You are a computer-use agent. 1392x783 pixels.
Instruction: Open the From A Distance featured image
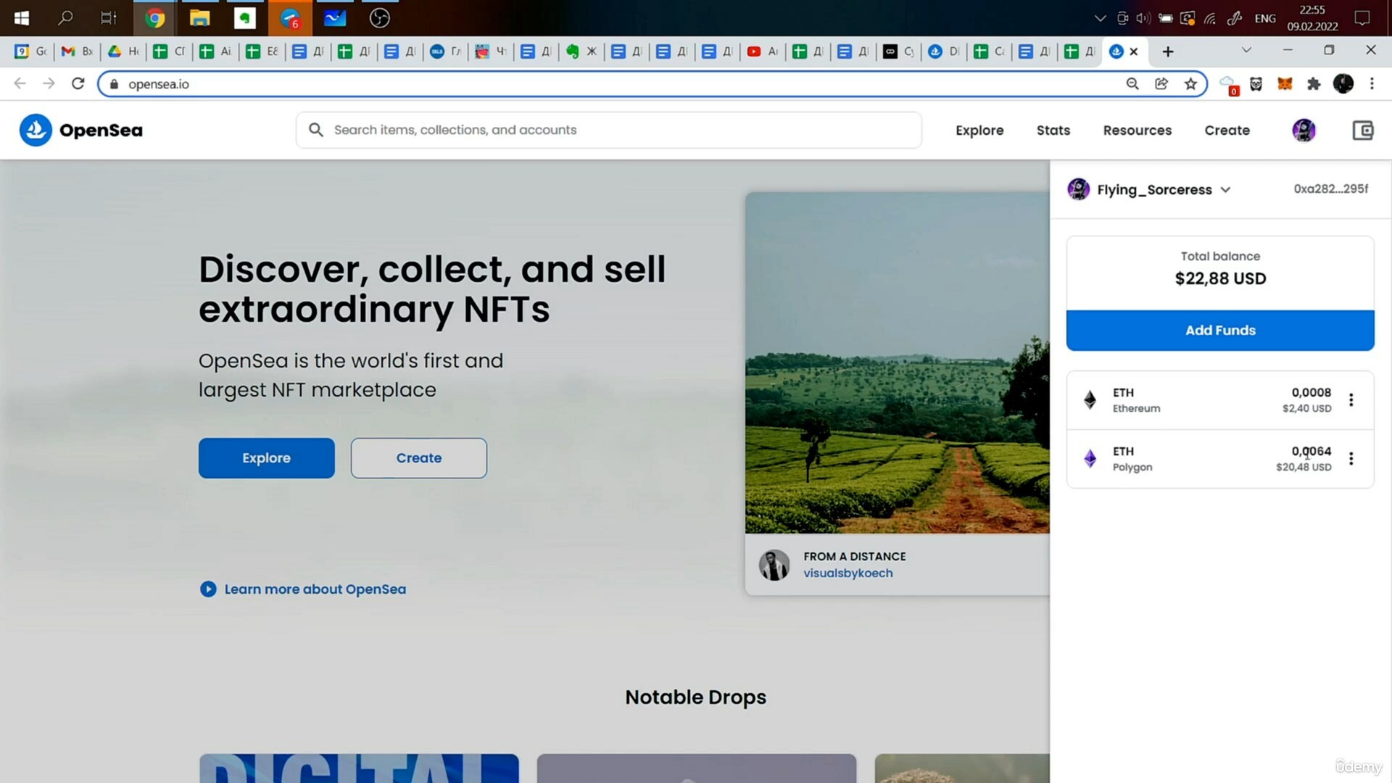click(898, 362)
